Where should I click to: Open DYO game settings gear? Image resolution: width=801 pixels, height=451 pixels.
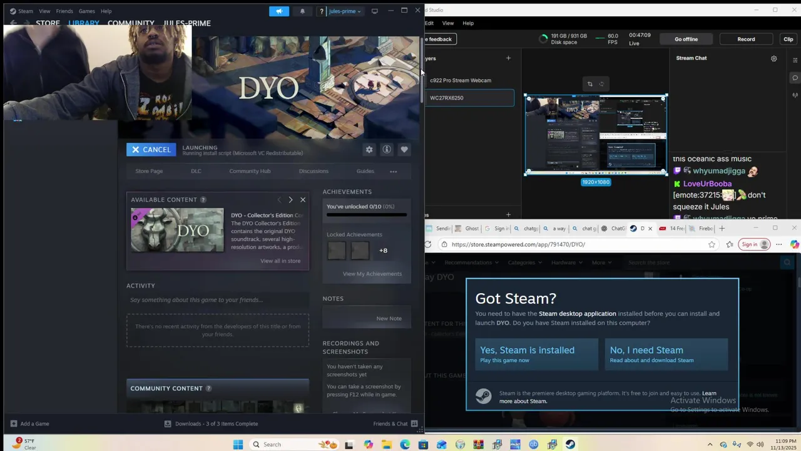coord(369,149)
